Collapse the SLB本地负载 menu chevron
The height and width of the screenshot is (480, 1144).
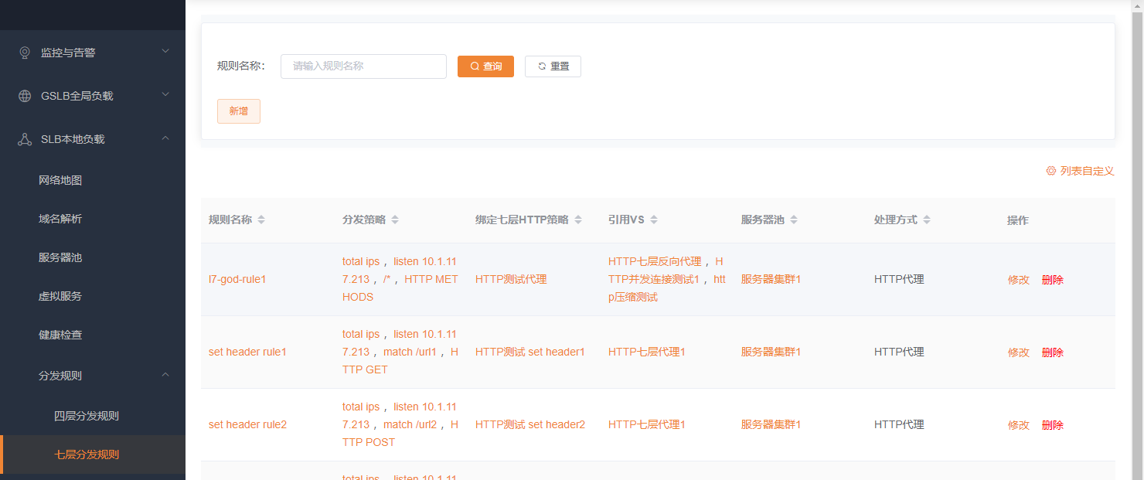point(165,138)
